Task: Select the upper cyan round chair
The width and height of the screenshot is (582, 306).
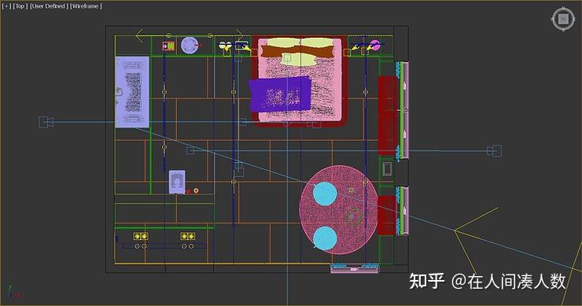Action: pos(325,194)
